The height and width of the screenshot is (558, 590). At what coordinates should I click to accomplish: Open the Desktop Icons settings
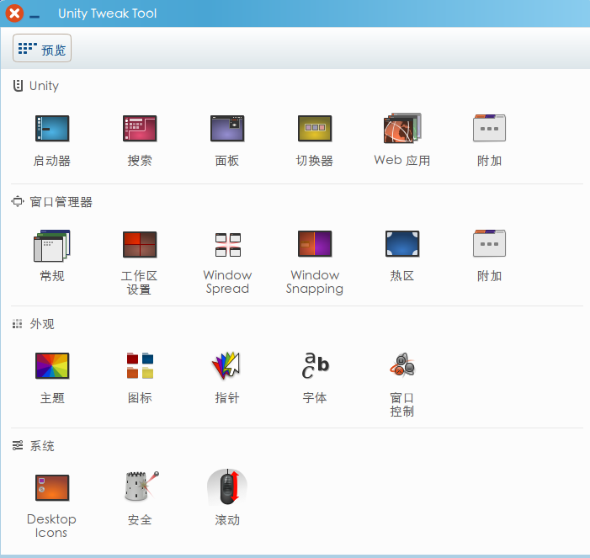52,488
